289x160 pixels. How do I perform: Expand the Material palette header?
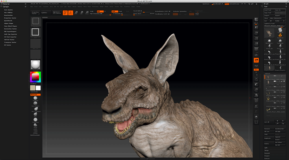click(x=6, y=4)
